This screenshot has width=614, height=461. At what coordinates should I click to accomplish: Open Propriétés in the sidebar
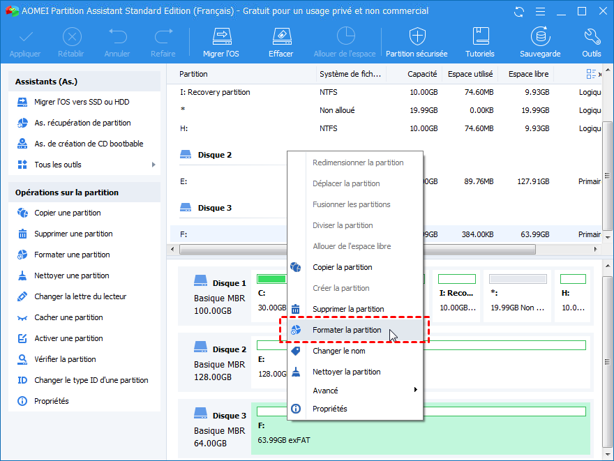pos(52,402)
